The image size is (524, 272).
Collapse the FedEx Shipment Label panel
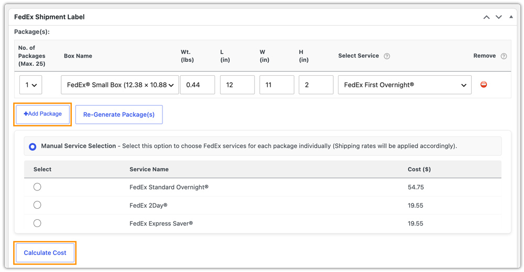(x=511, y=17)
